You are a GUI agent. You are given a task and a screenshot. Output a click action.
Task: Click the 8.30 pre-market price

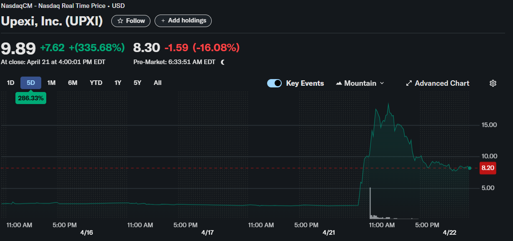click(147, 48)
